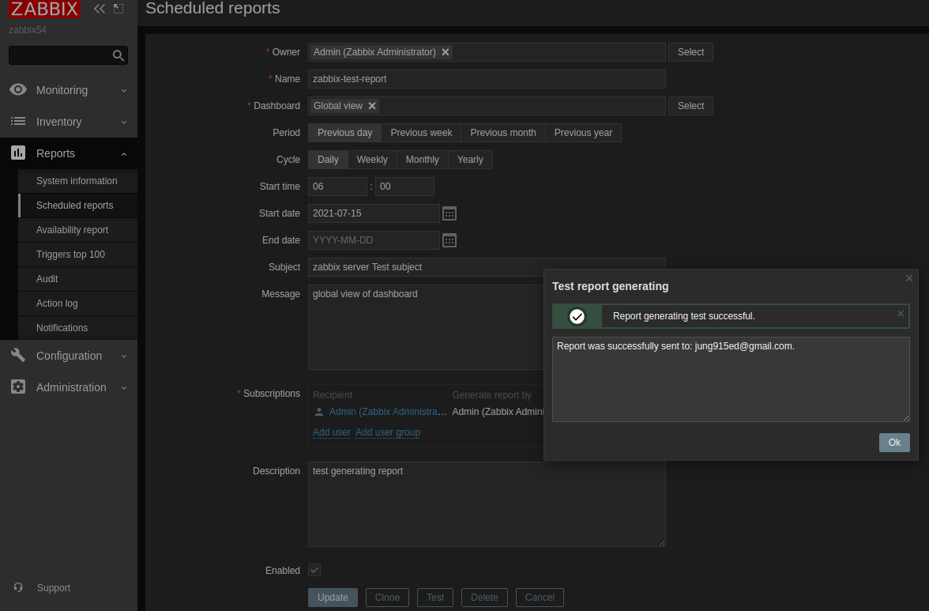Set cycle to Monthly
The height and width of the screenshot is (611, 929).
click(422, 160)
